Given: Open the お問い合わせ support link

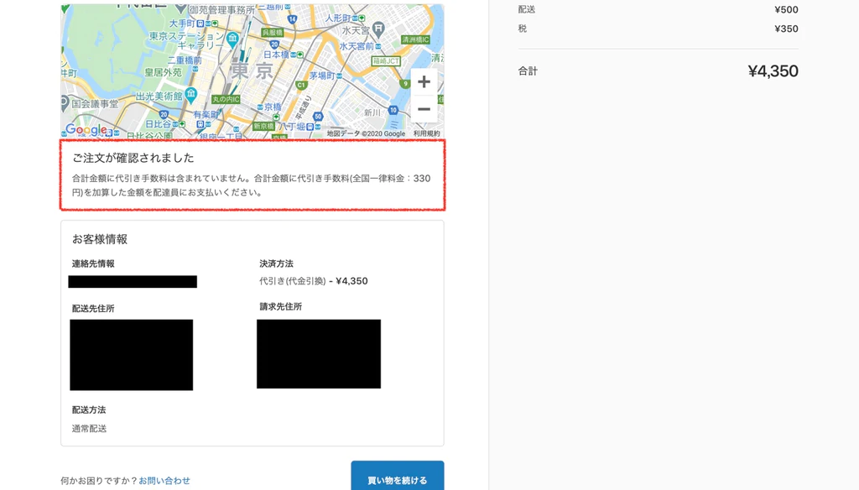Looking at the screenshot, I should (x=164, y=479).
